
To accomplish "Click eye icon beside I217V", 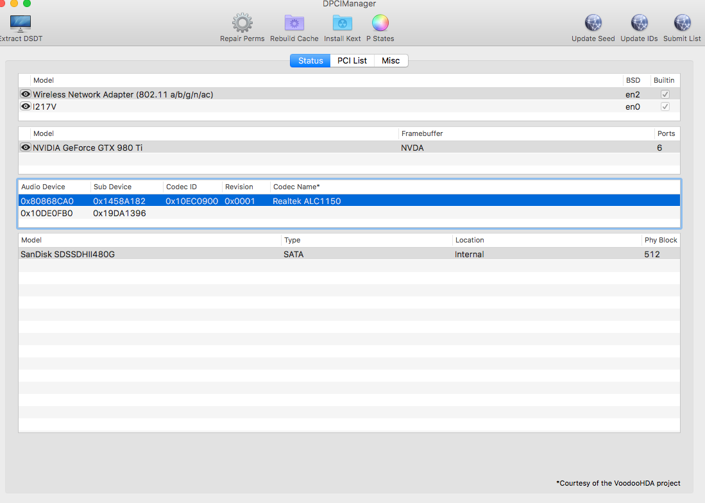I will click(26, 107).
